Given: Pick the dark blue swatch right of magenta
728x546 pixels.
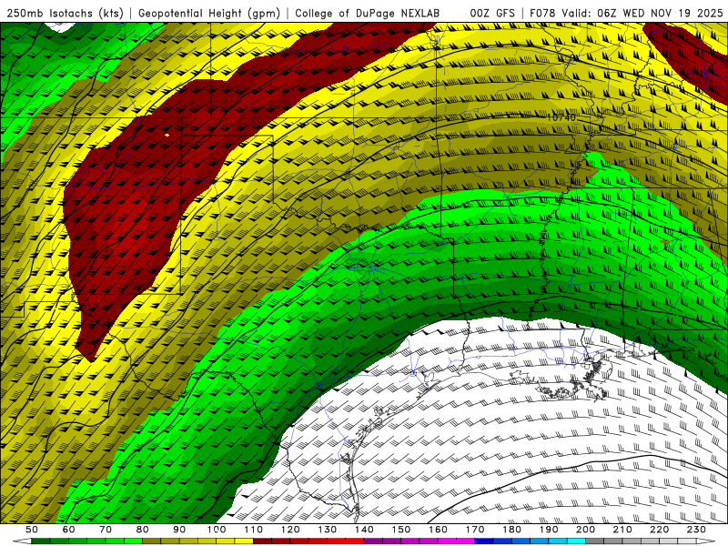Looking at the screenshot, I should point(484,541).
